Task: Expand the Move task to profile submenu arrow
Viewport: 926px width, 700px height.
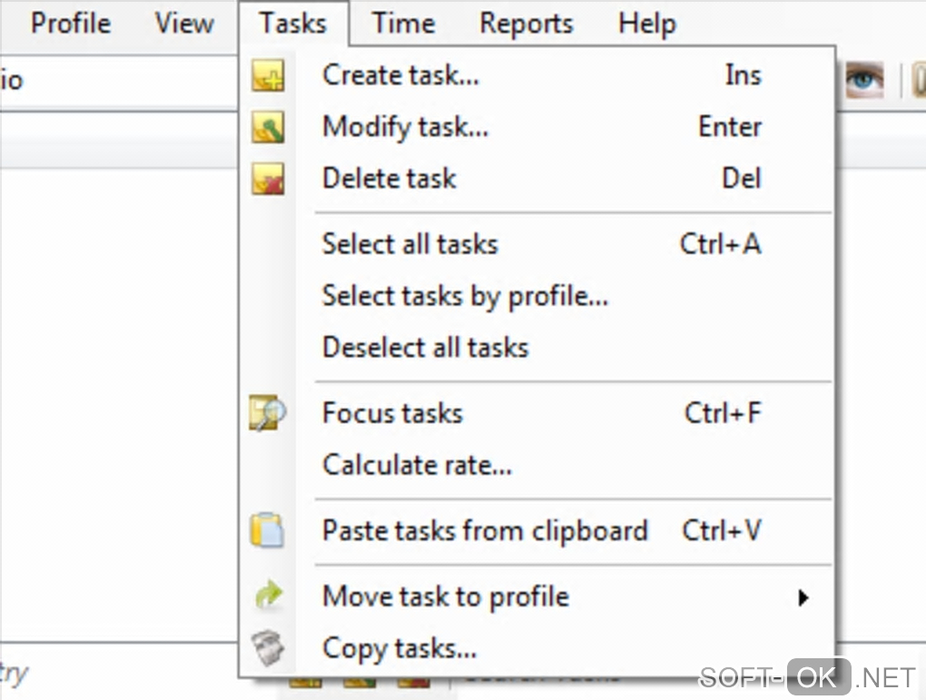Action: point(803,597)
